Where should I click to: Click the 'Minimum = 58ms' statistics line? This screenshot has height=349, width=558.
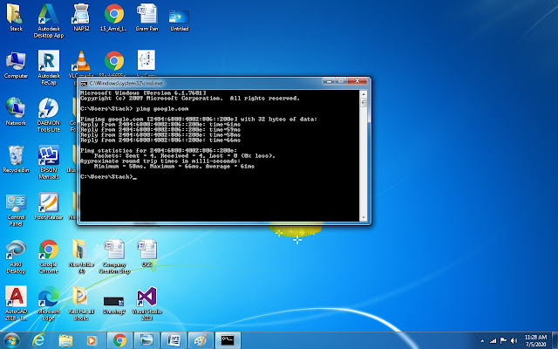click(174, 167)
